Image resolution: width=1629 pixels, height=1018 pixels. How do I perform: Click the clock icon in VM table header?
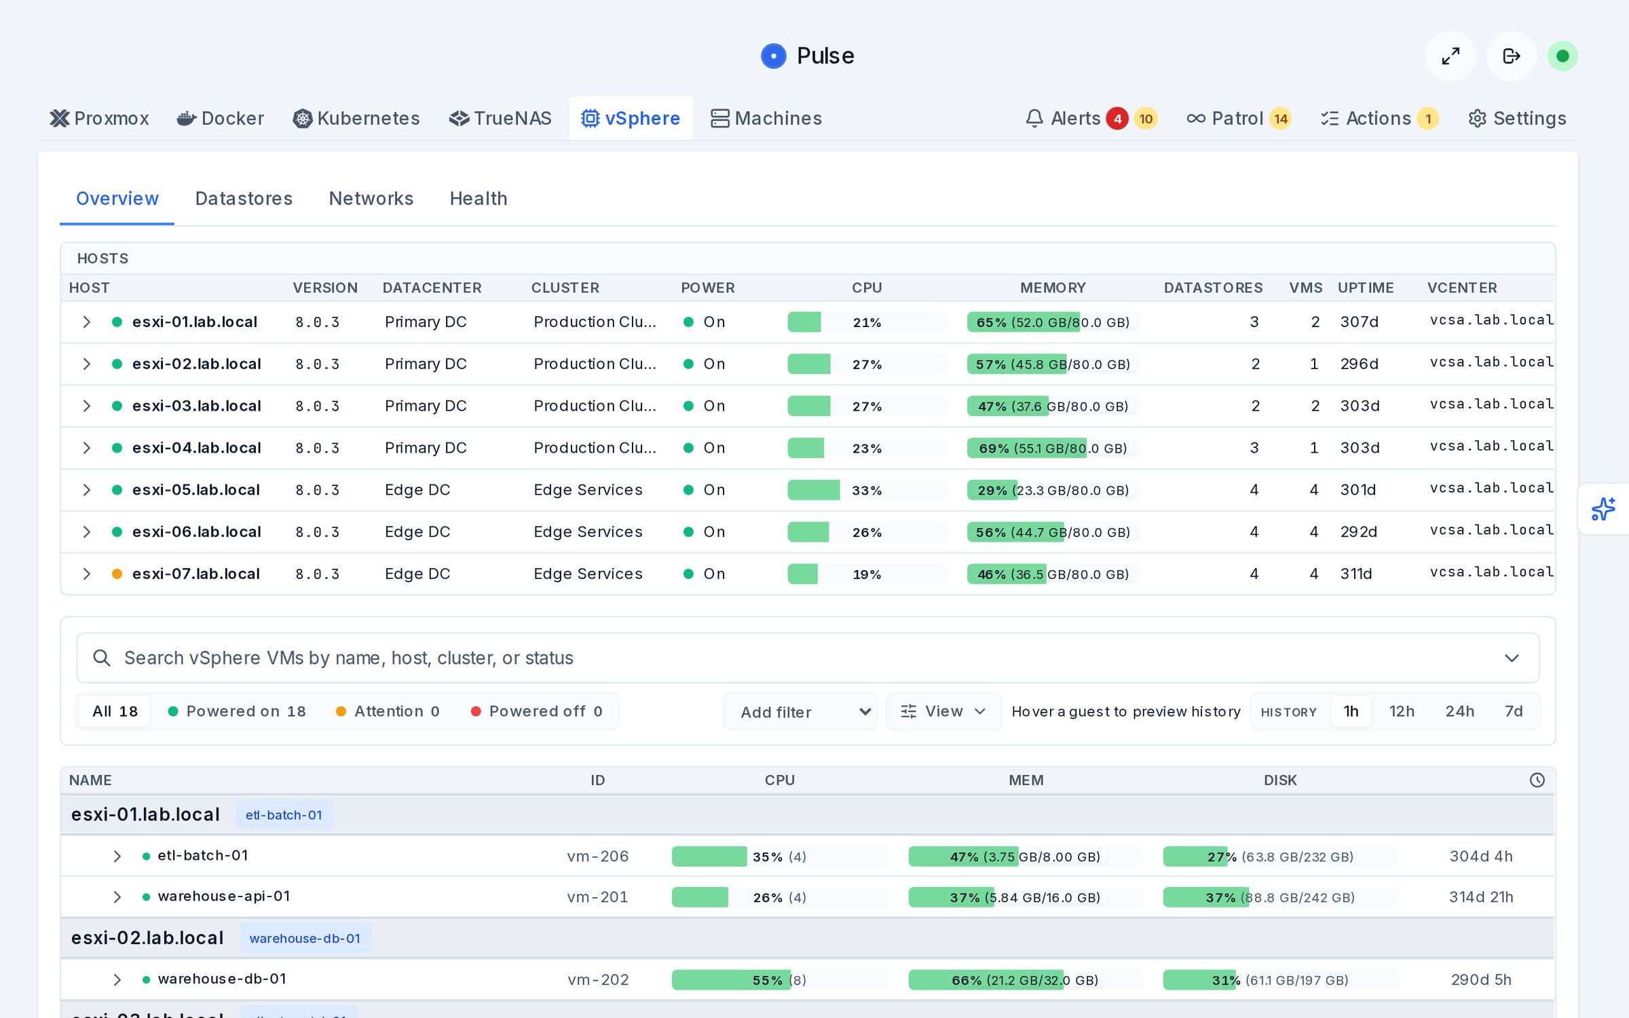(1537, 780)
